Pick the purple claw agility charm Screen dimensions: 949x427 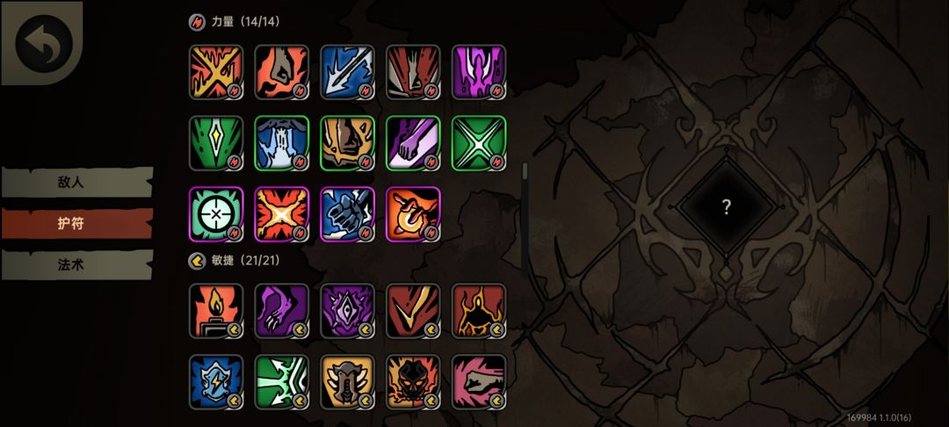(281, 311)
